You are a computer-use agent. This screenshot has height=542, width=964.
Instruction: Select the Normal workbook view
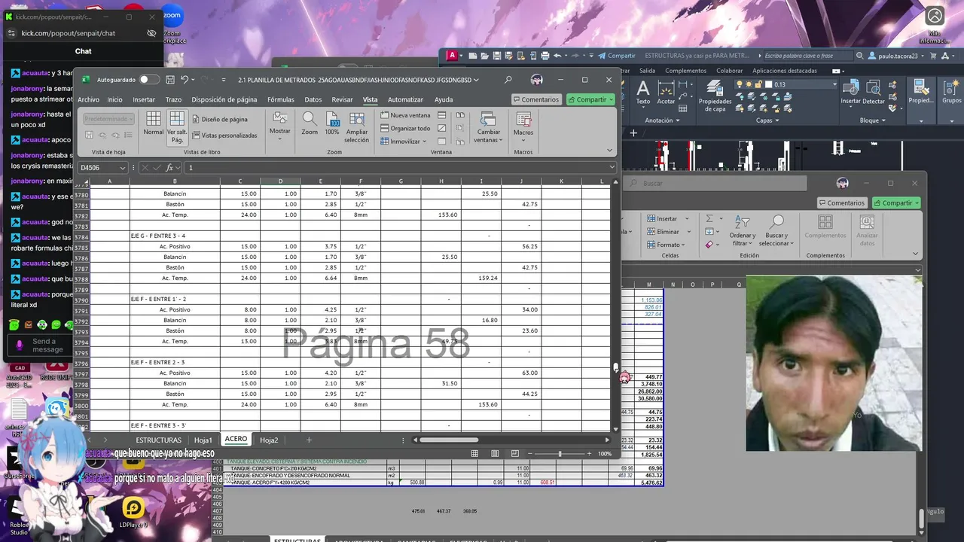point(154,124)
